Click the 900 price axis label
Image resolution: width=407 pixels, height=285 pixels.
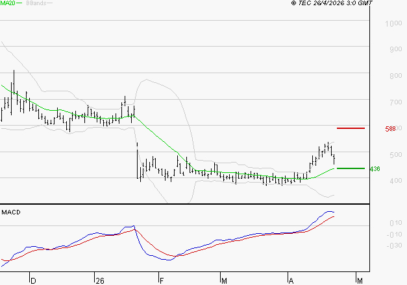(x=396, y=49)
